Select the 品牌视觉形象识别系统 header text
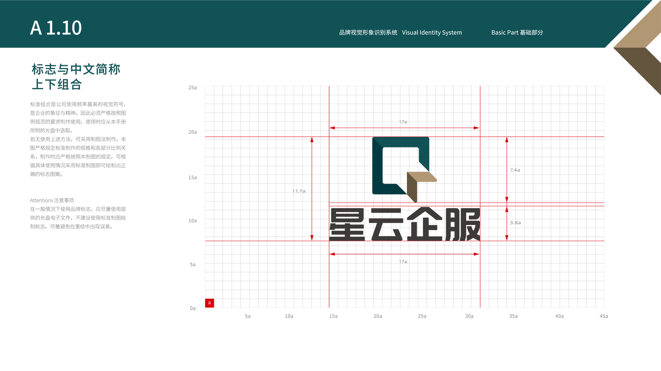The height and width of the screenshot is (371, 661). [x=368, y=32]
